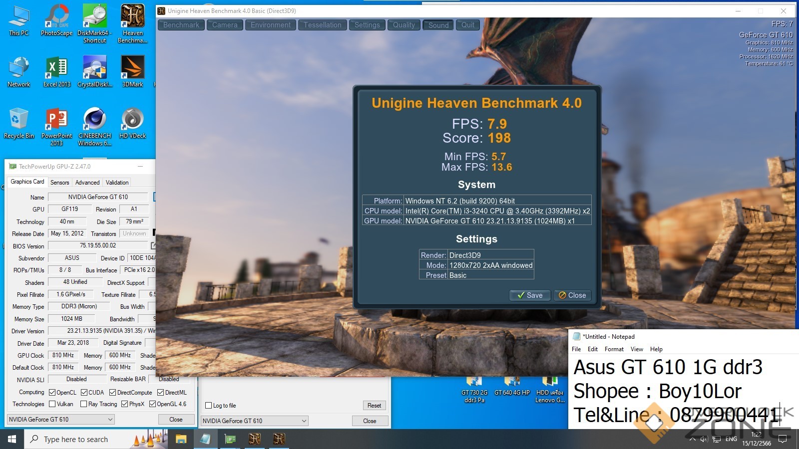Start the Heaven Benchmark button

click(x=181, y=25)
